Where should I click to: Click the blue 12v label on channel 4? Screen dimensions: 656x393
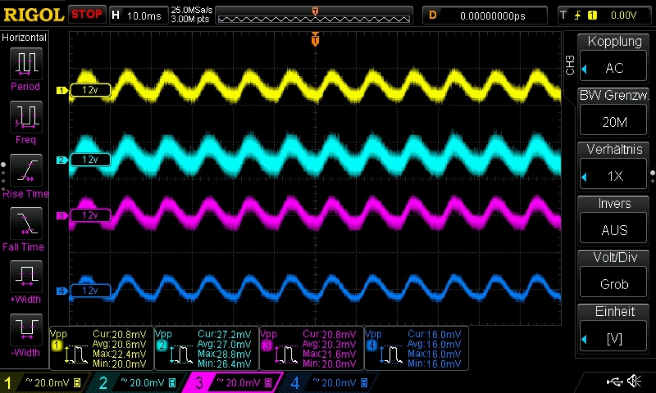(90, 291)
